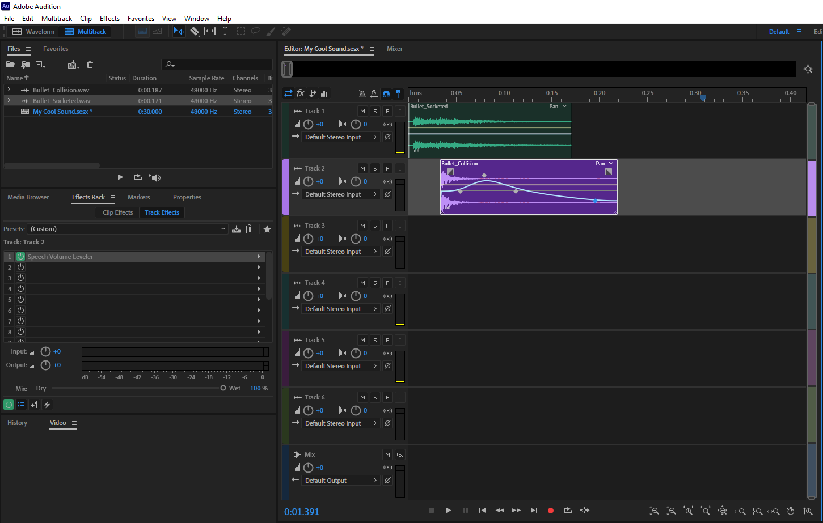Expand Bullet_Socketed.wav file entry

9,100
